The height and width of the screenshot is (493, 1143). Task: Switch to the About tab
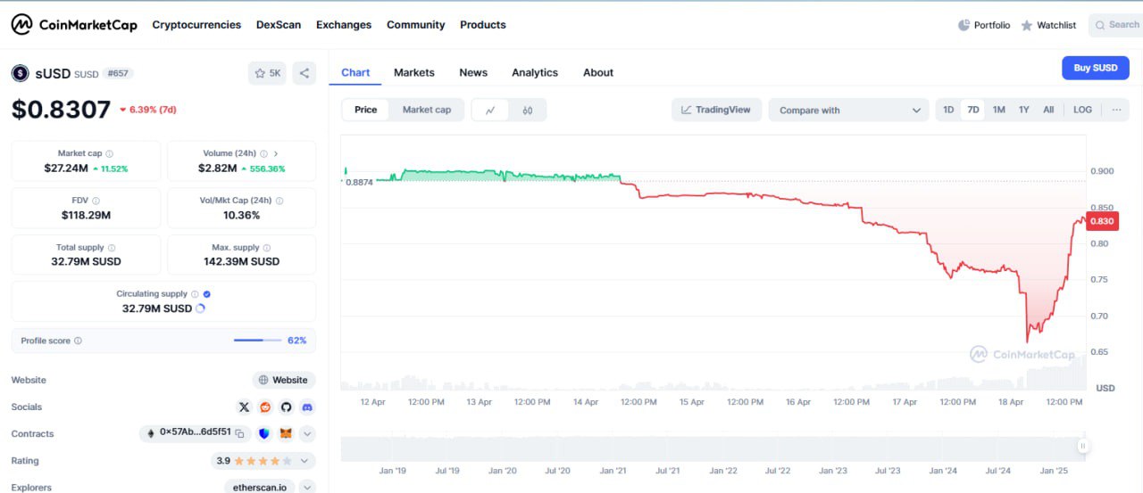(x=598, y=72)
